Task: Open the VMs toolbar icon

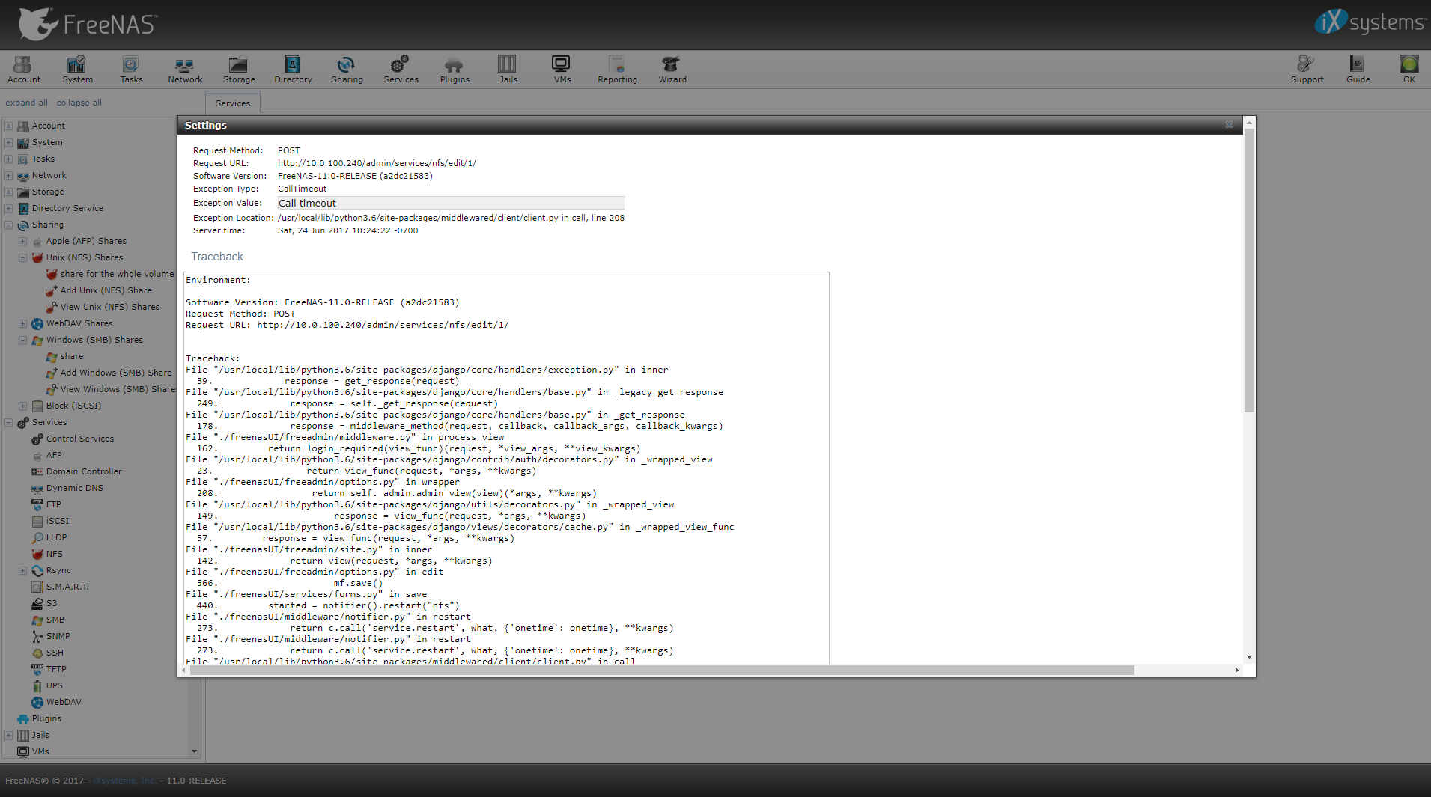Action: 562,70
